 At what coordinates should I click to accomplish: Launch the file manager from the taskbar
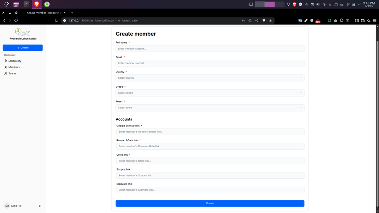pos(16,4)
